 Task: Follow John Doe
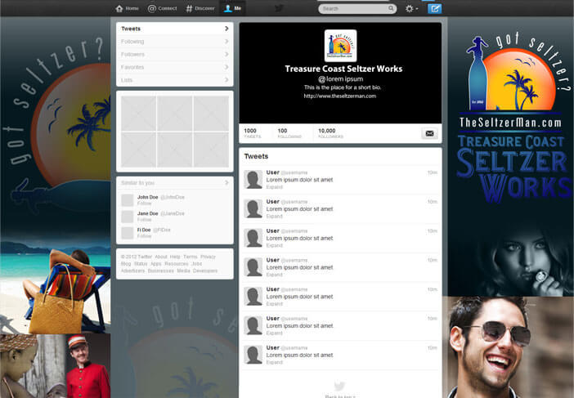(x=144, y=203)
